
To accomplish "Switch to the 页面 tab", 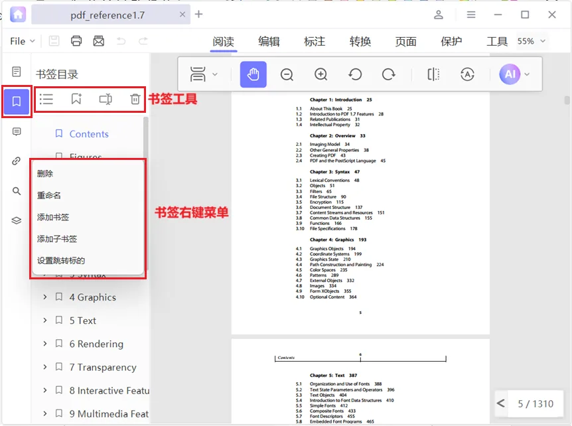I will tap(405, 42).
